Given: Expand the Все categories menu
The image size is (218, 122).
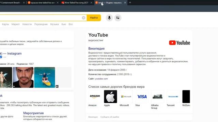Looking at the screenshot, I should 71,24.
